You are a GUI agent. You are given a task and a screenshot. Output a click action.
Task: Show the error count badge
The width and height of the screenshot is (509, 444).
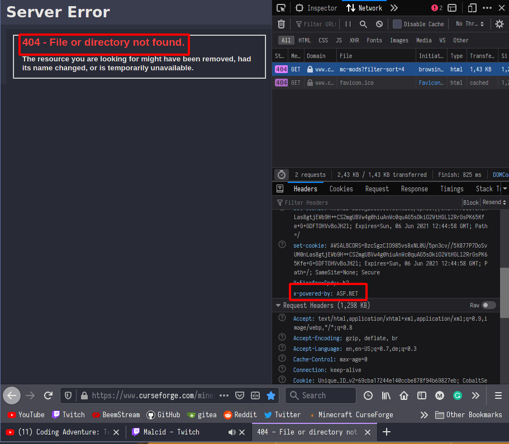pos(436,8)
